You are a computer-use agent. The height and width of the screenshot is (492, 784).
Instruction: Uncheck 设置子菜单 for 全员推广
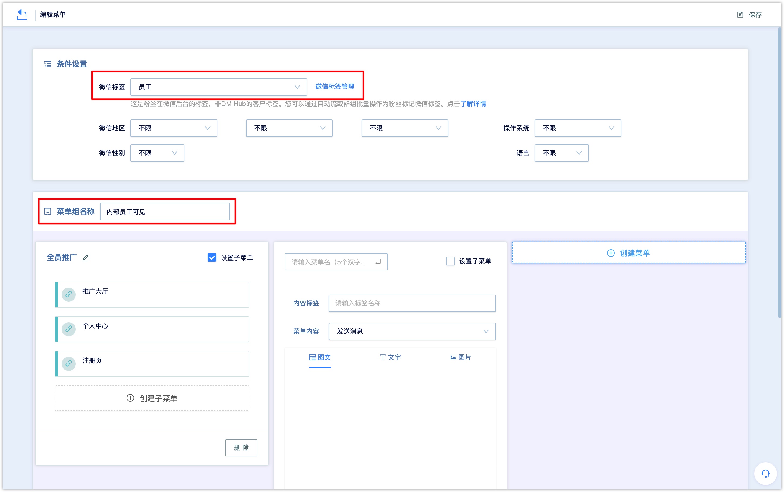pyautogui.click(x=212, y=257)
